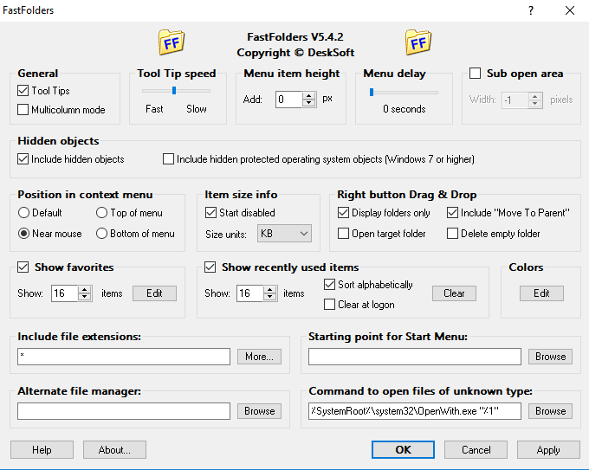Uncheck the Tool Tips checkbox

[23, 91]
